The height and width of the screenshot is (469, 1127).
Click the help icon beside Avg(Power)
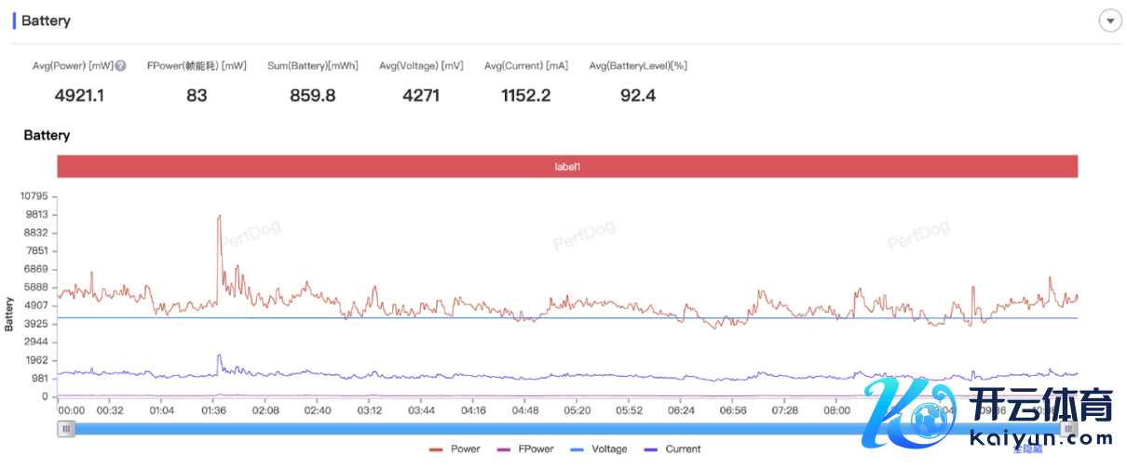pyautogui.click(x=121, y=66)
